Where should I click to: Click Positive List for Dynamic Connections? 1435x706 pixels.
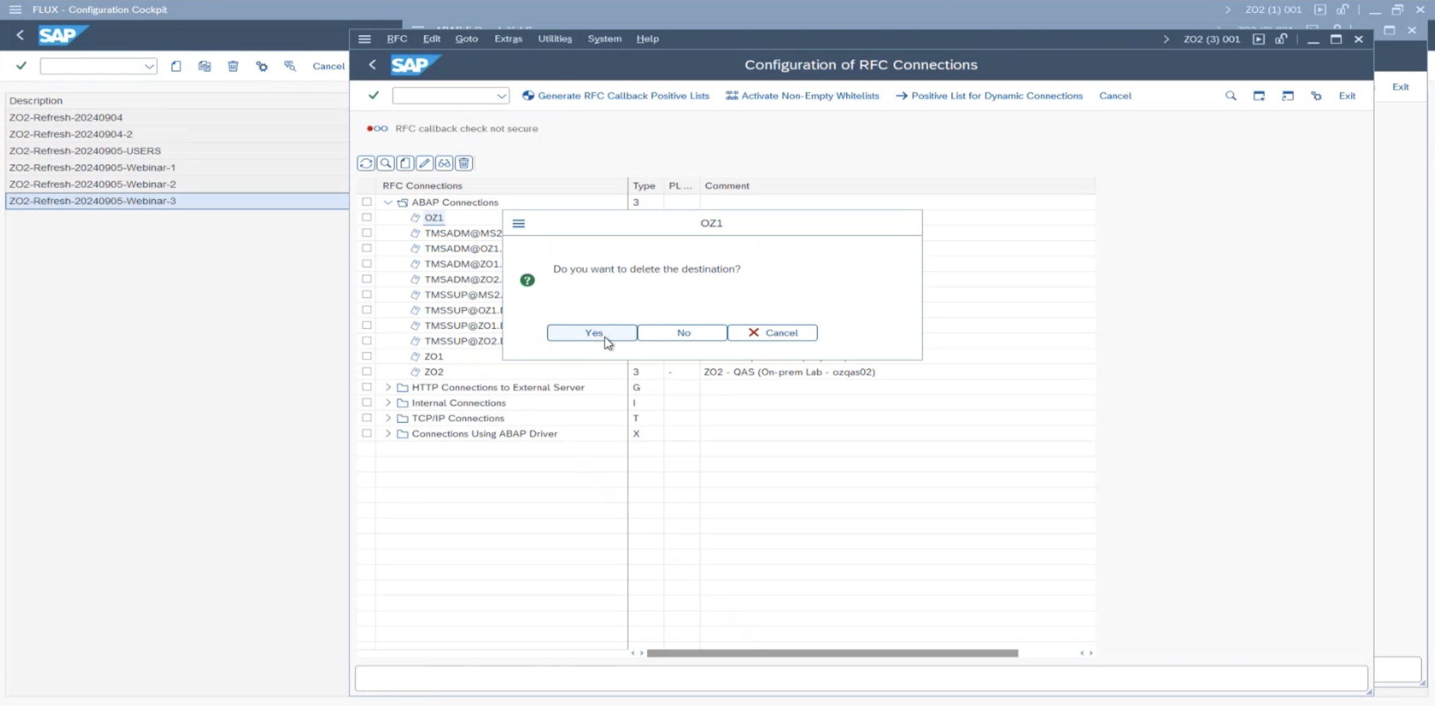point(989,96)
